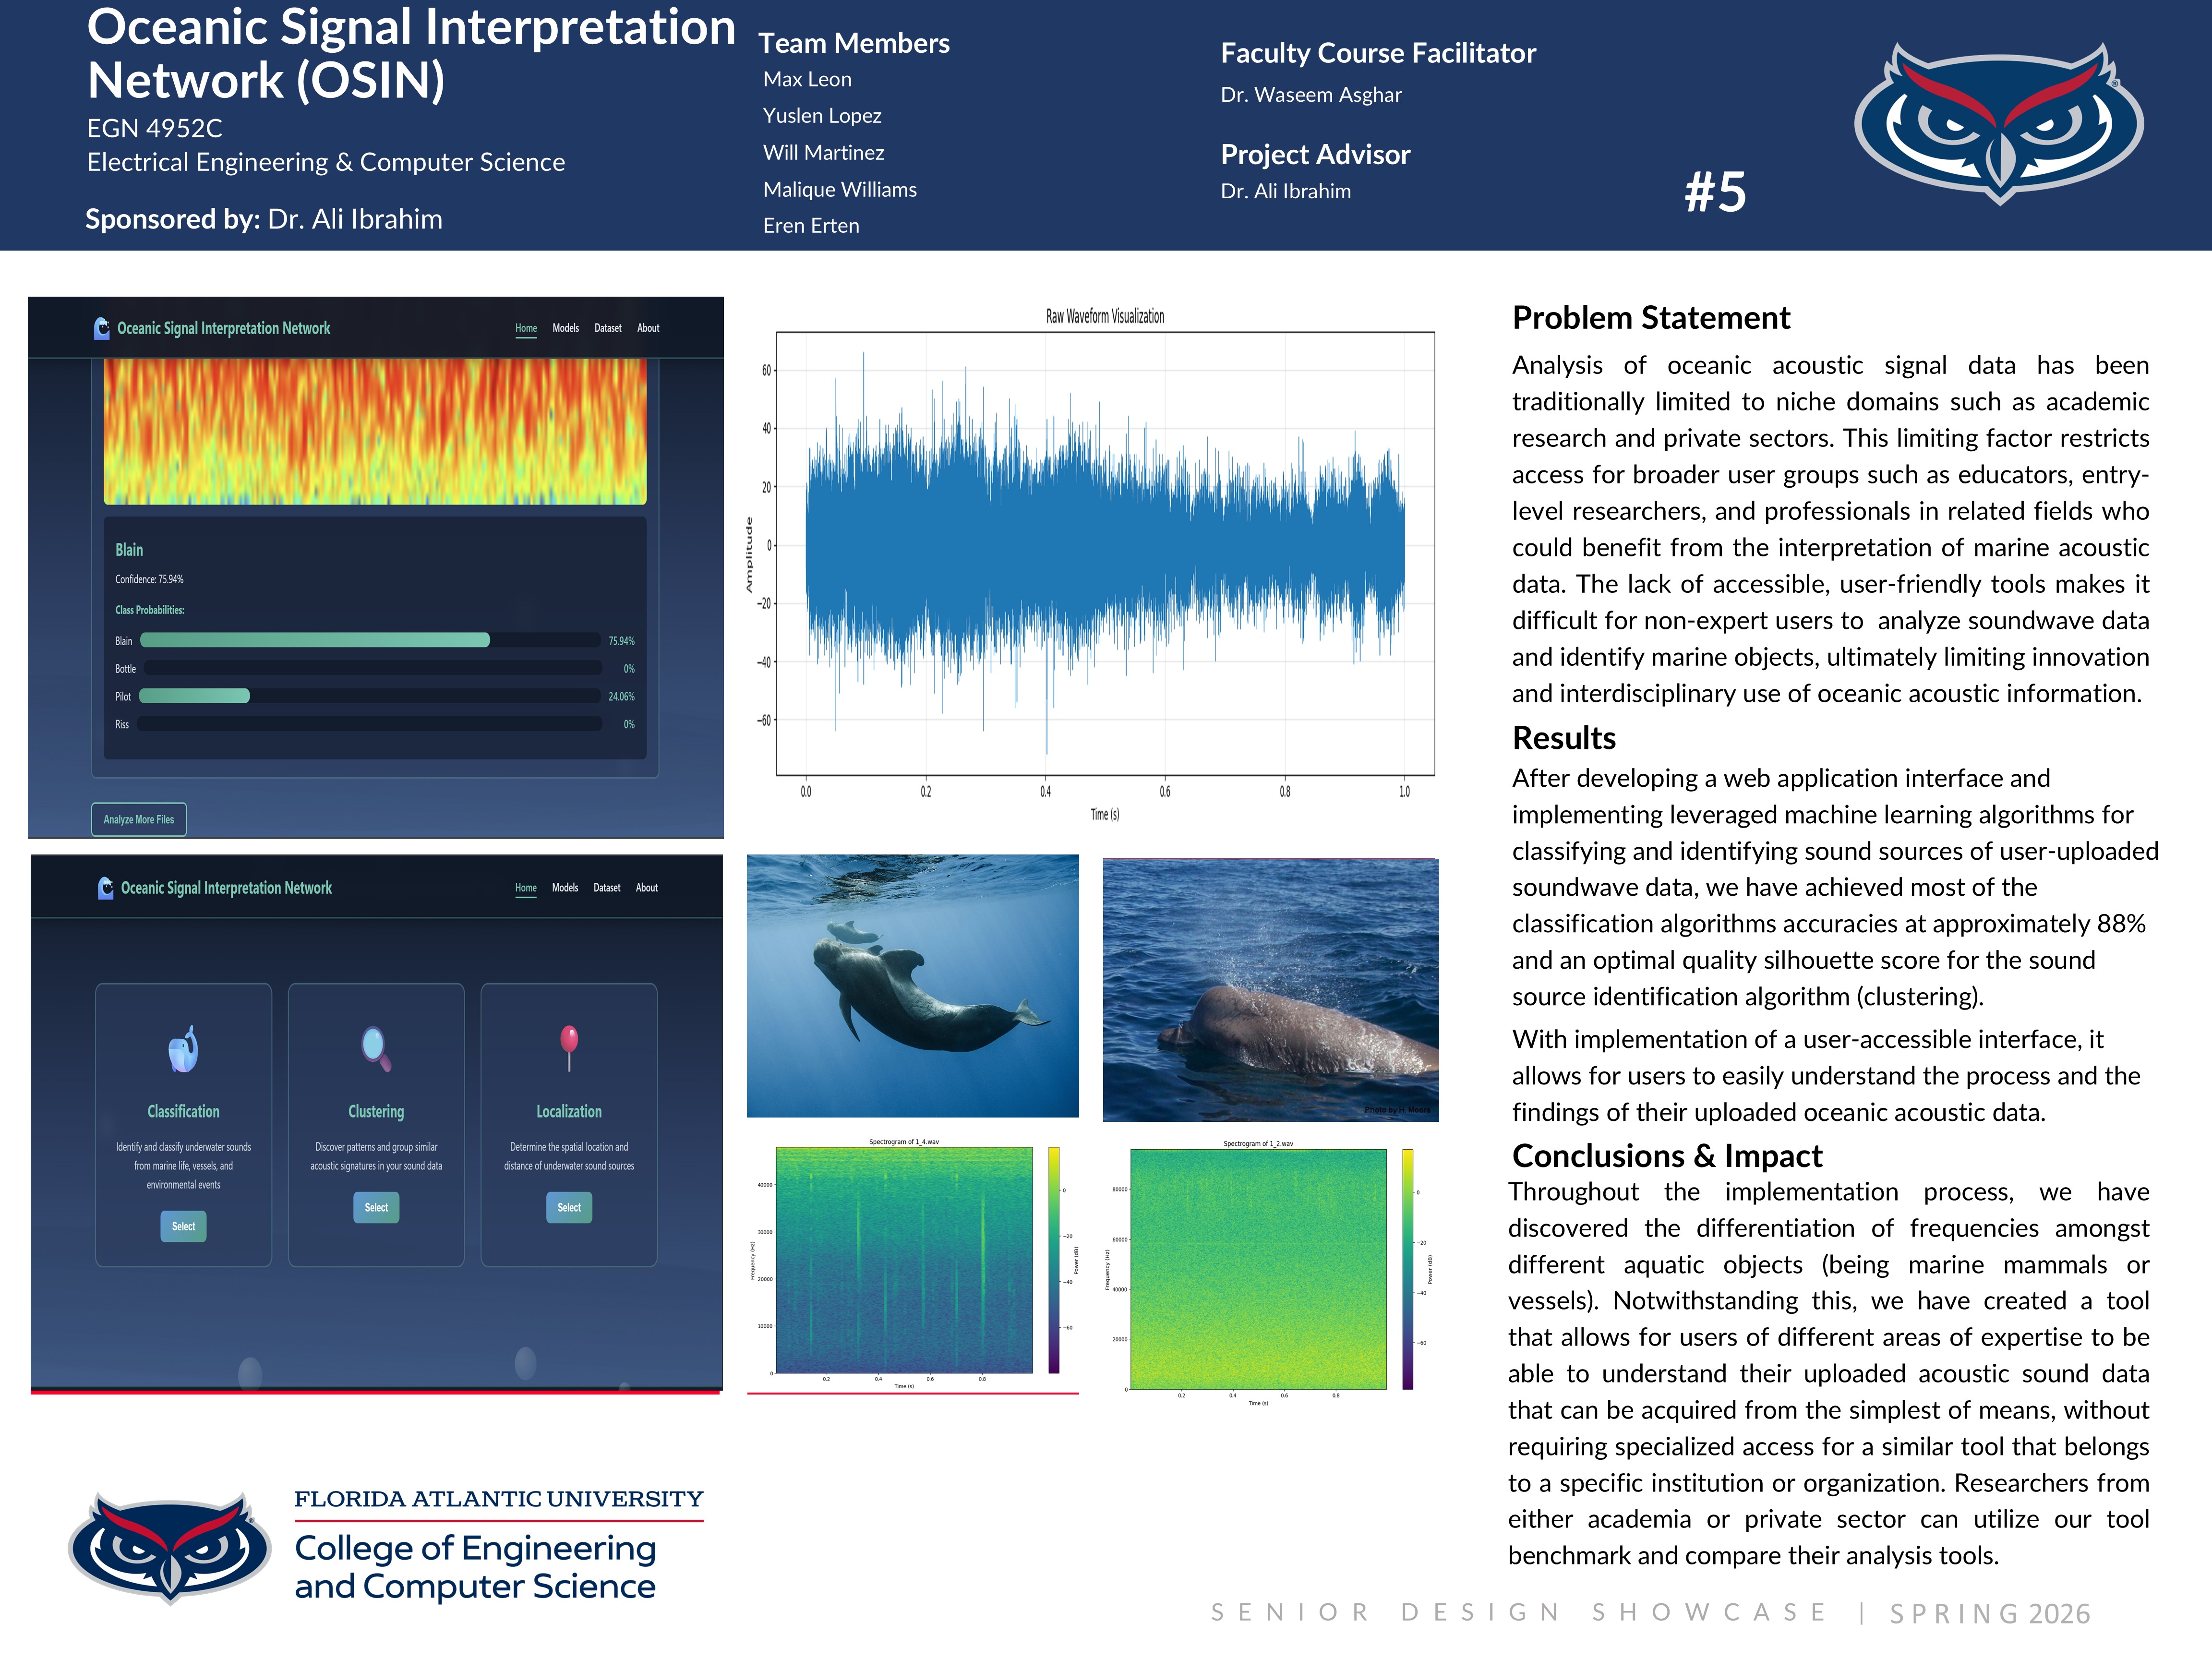Click the OSIN logo icon in upper screenshot
This screenshot has width=2212, height=1659.
click(101, 328)
